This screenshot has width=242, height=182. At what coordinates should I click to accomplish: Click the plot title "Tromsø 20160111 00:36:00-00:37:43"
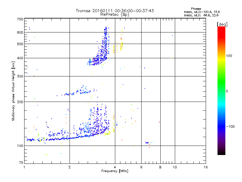(x=115, y=11)
